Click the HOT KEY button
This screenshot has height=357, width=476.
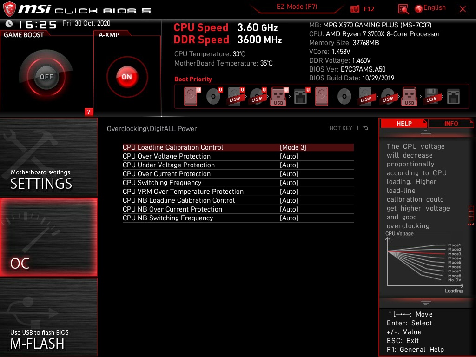point(341,128)
